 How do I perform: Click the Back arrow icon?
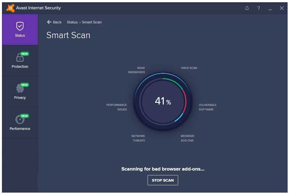point(49,22)
